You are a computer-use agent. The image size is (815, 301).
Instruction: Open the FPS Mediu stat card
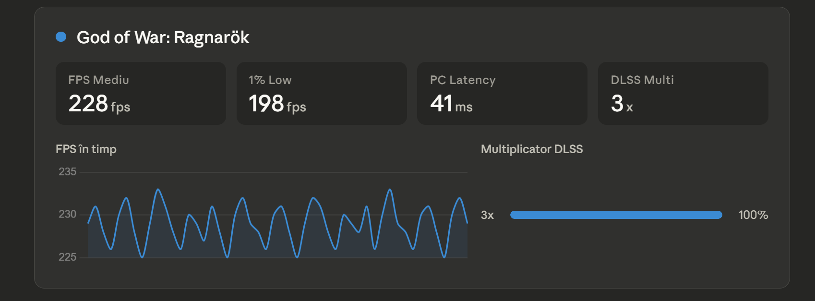coord(141,93)
